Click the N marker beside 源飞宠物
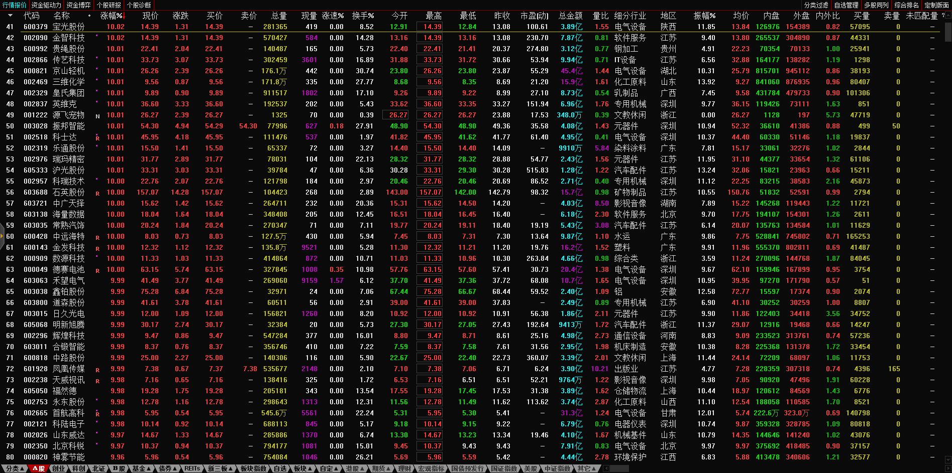This screenshot has height=473, width=952. pos(97,116)
